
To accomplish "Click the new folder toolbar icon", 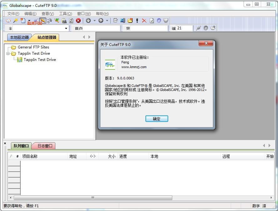I will (130, 21).
